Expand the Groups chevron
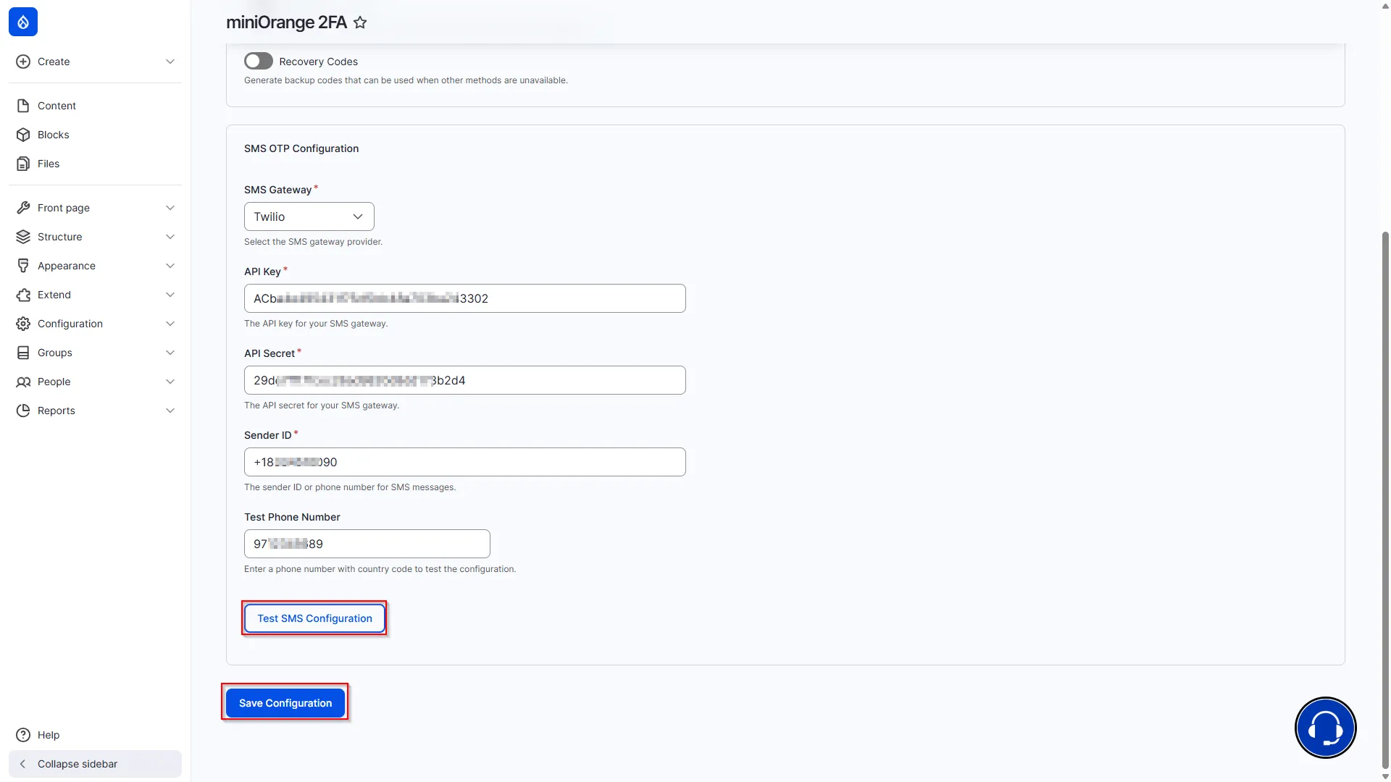 [x=170, y=353]
